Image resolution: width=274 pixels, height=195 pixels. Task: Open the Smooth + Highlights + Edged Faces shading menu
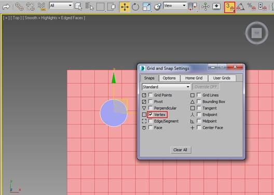click(x=54, y=18)
